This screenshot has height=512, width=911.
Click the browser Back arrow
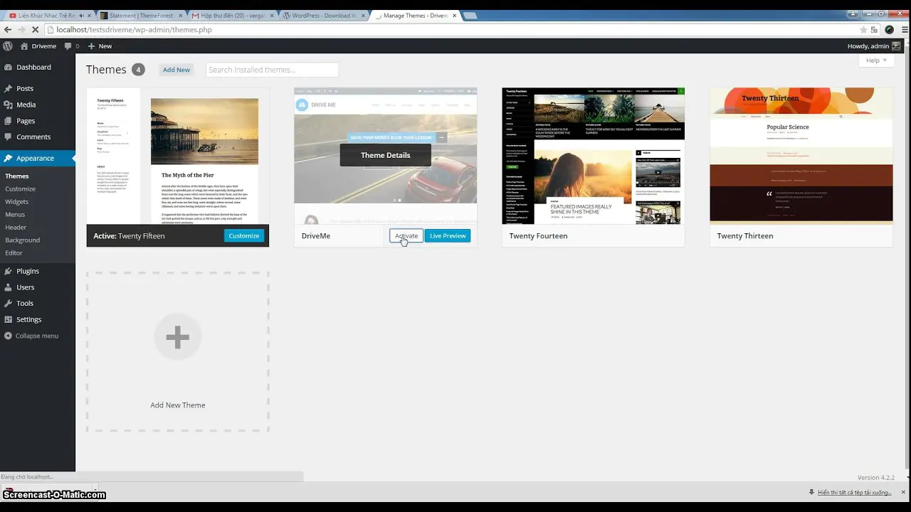point(8,29)
